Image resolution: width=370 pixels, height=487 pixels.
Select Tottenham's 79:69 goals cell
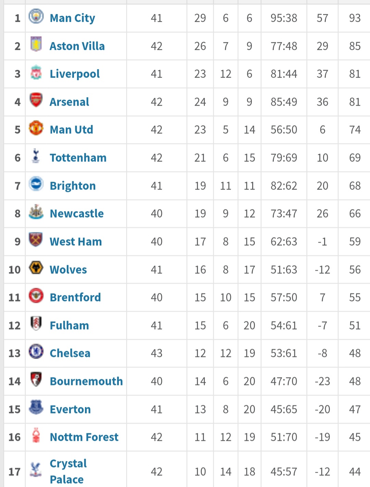pyautogui.click(x=284, y=158)
